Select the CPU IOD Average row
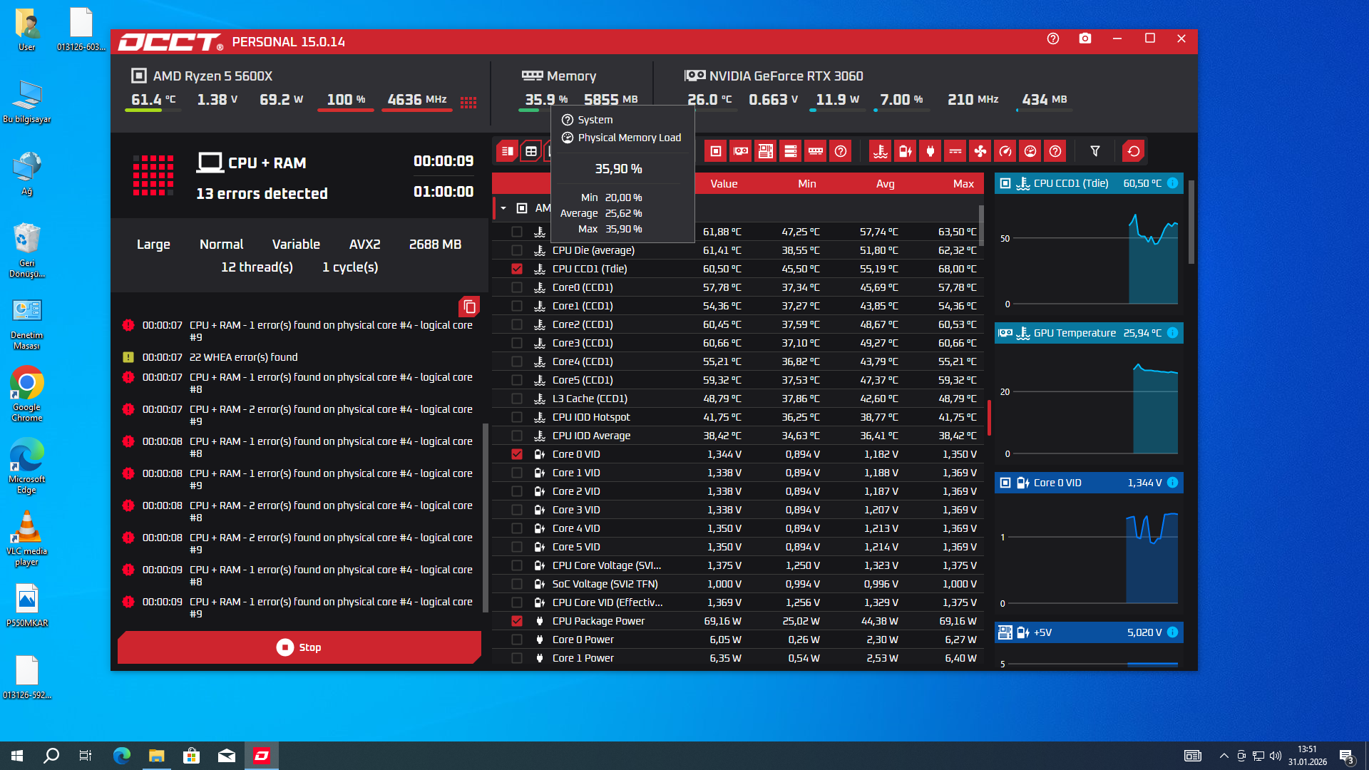The image size is (1369, 770). pyautogui.click(x=738, y=436)
